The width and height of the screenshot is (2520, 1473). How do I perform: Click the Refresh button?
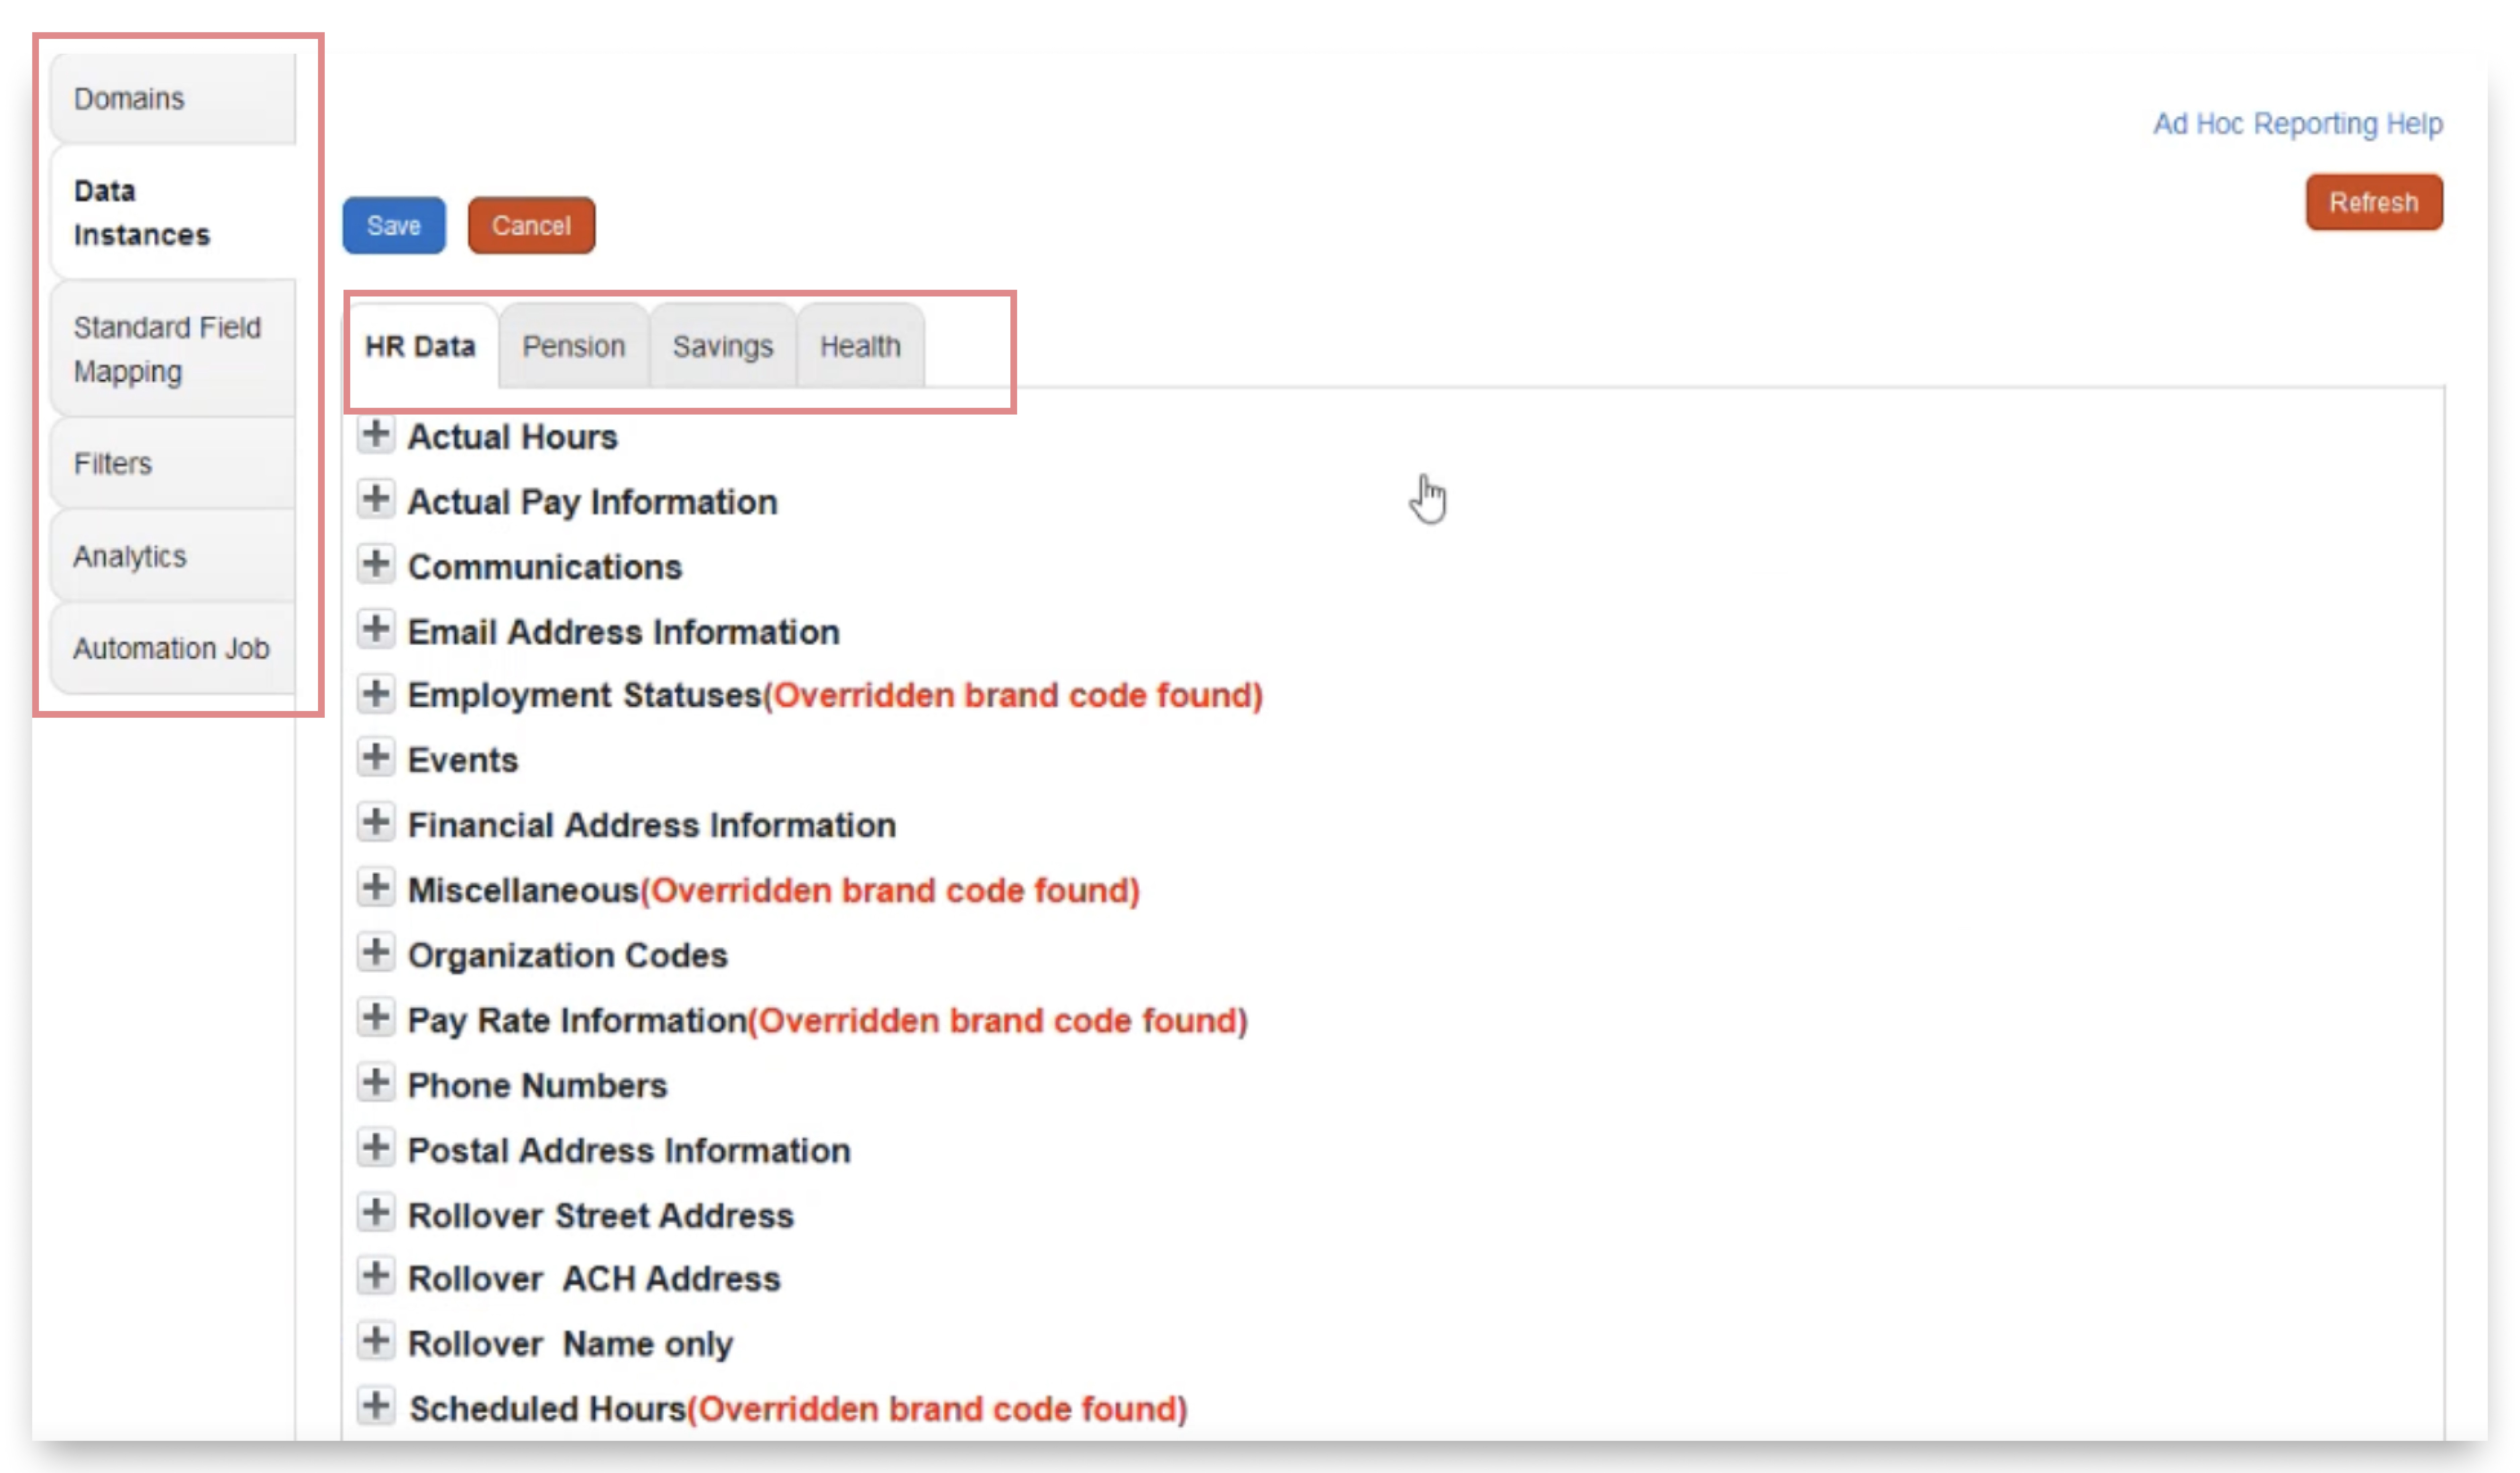[x=2373, y=203]
